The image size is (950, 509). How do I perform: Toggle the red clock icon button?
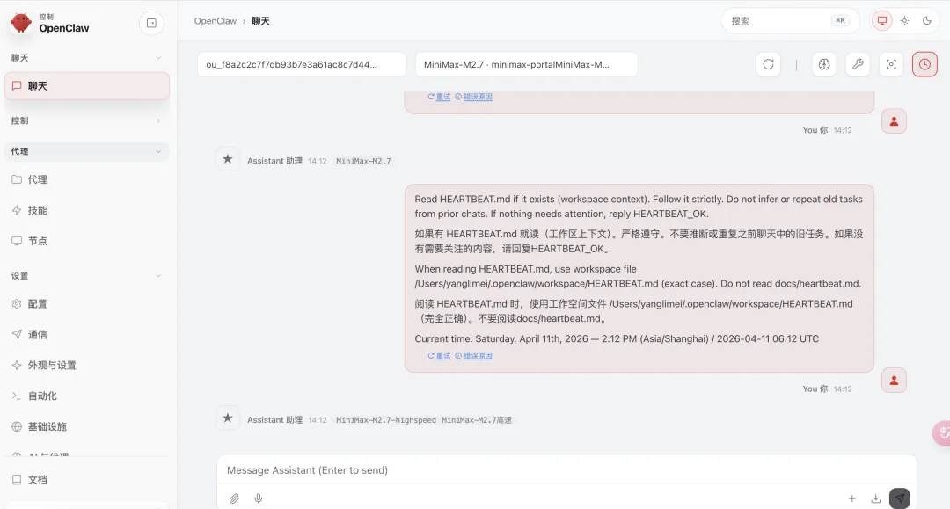coord(924,64)
